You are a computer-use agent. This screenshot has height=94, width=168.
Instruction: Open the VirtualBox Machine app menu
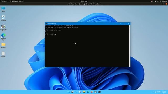[x=17, y=1]
